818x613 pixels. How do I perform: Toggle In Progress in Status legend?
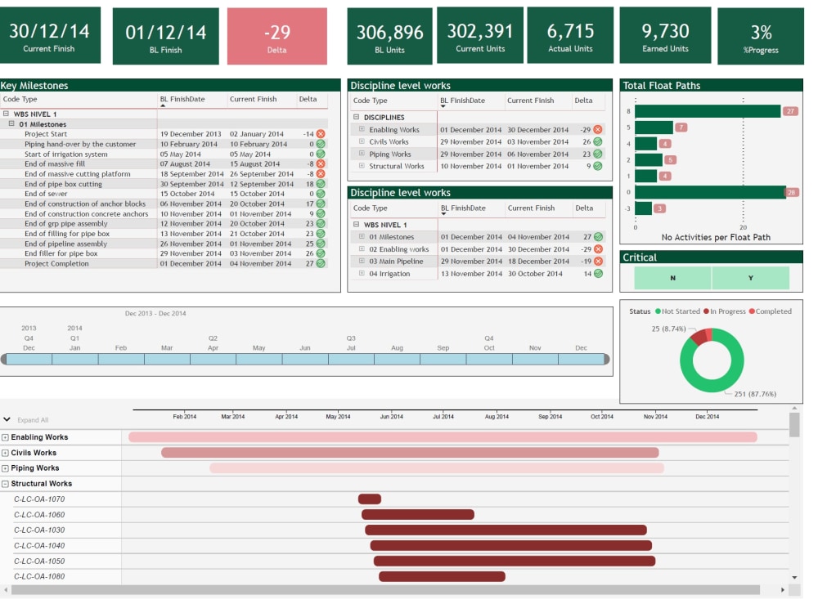[x=724, y=311]
